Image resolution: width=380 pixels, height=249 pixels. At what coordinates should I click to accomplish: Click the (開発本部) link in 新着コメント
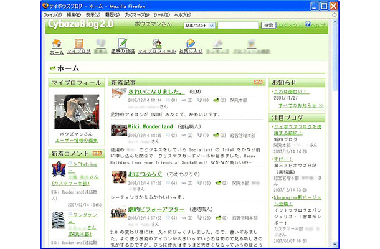80,234
